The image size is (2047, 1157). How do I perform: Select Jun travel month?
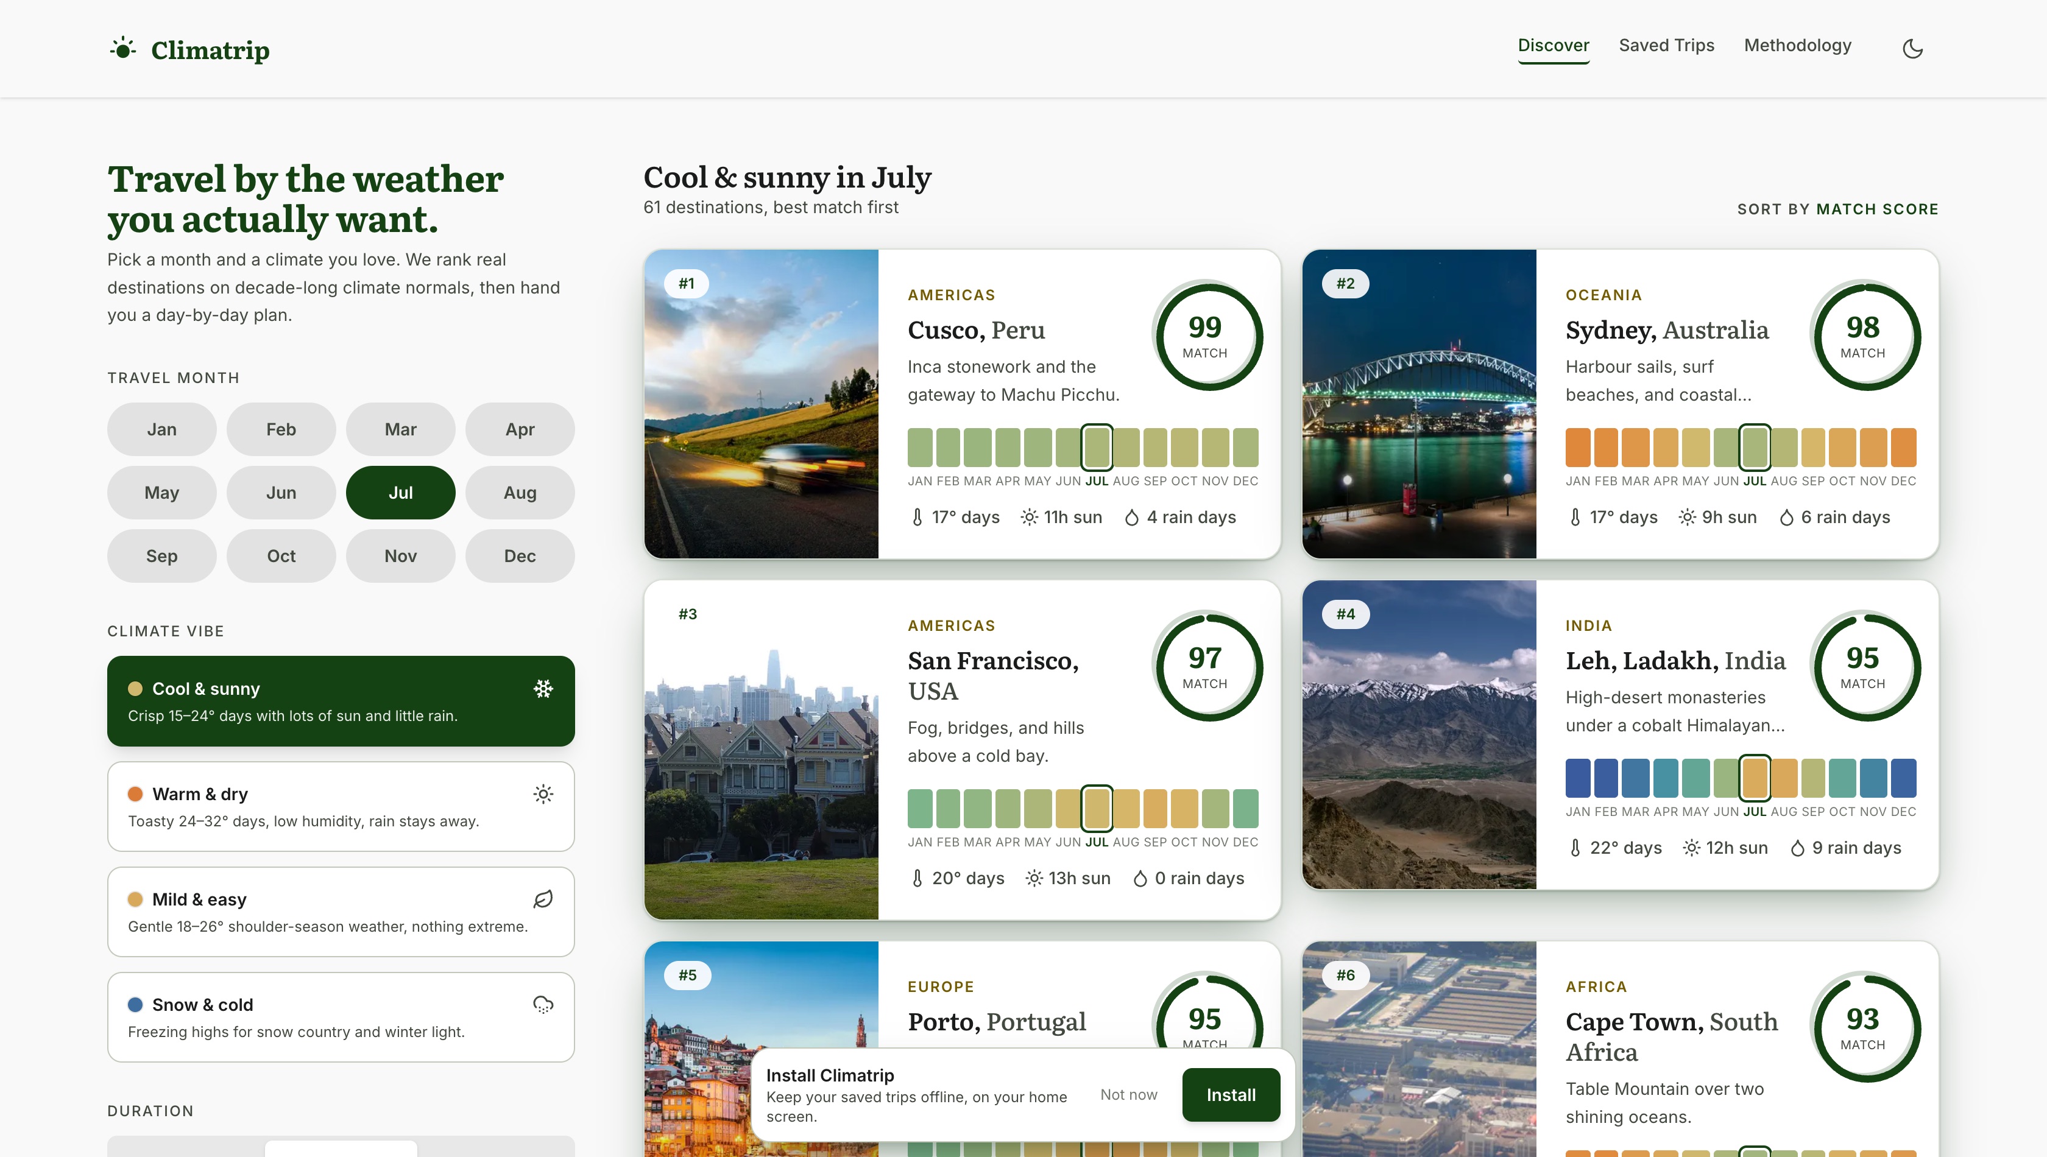click(281, 493)
